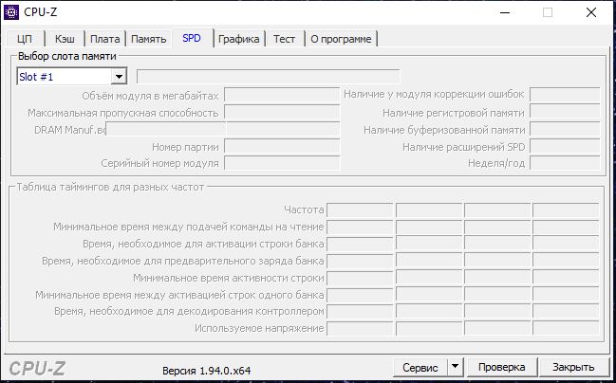Open the Графика tab
Image resolution: width=616 pixels, height=383 pixels.
239,39
